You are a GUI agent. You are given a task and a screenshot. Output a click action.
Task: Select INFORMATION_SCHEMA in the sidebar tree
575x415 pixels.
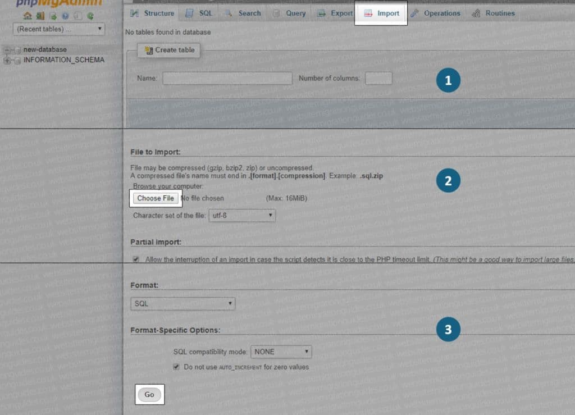pyautogui.click(x=64, y=60)
